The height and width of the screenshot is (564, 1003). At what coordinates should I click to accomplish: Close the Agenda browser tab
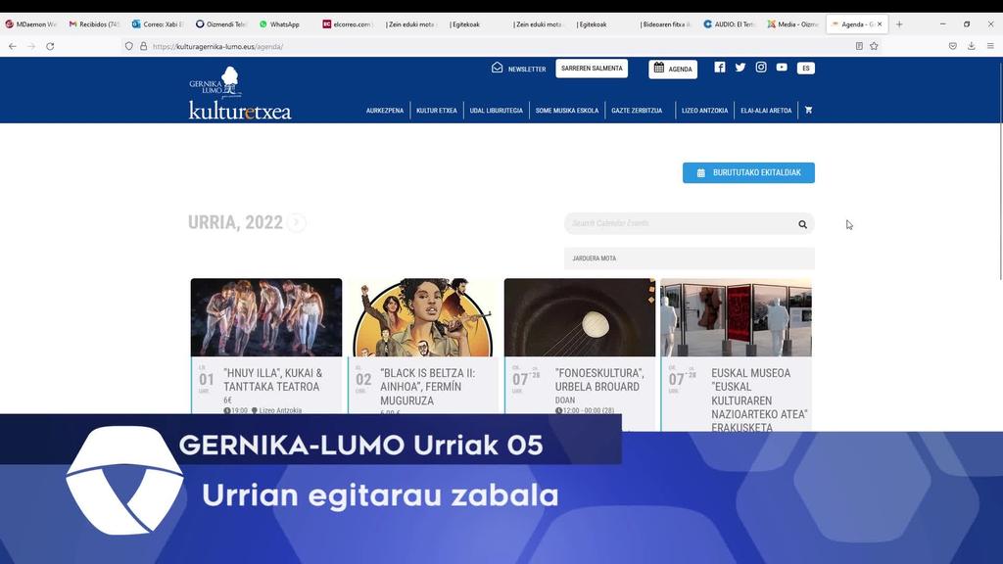[880, 24]
